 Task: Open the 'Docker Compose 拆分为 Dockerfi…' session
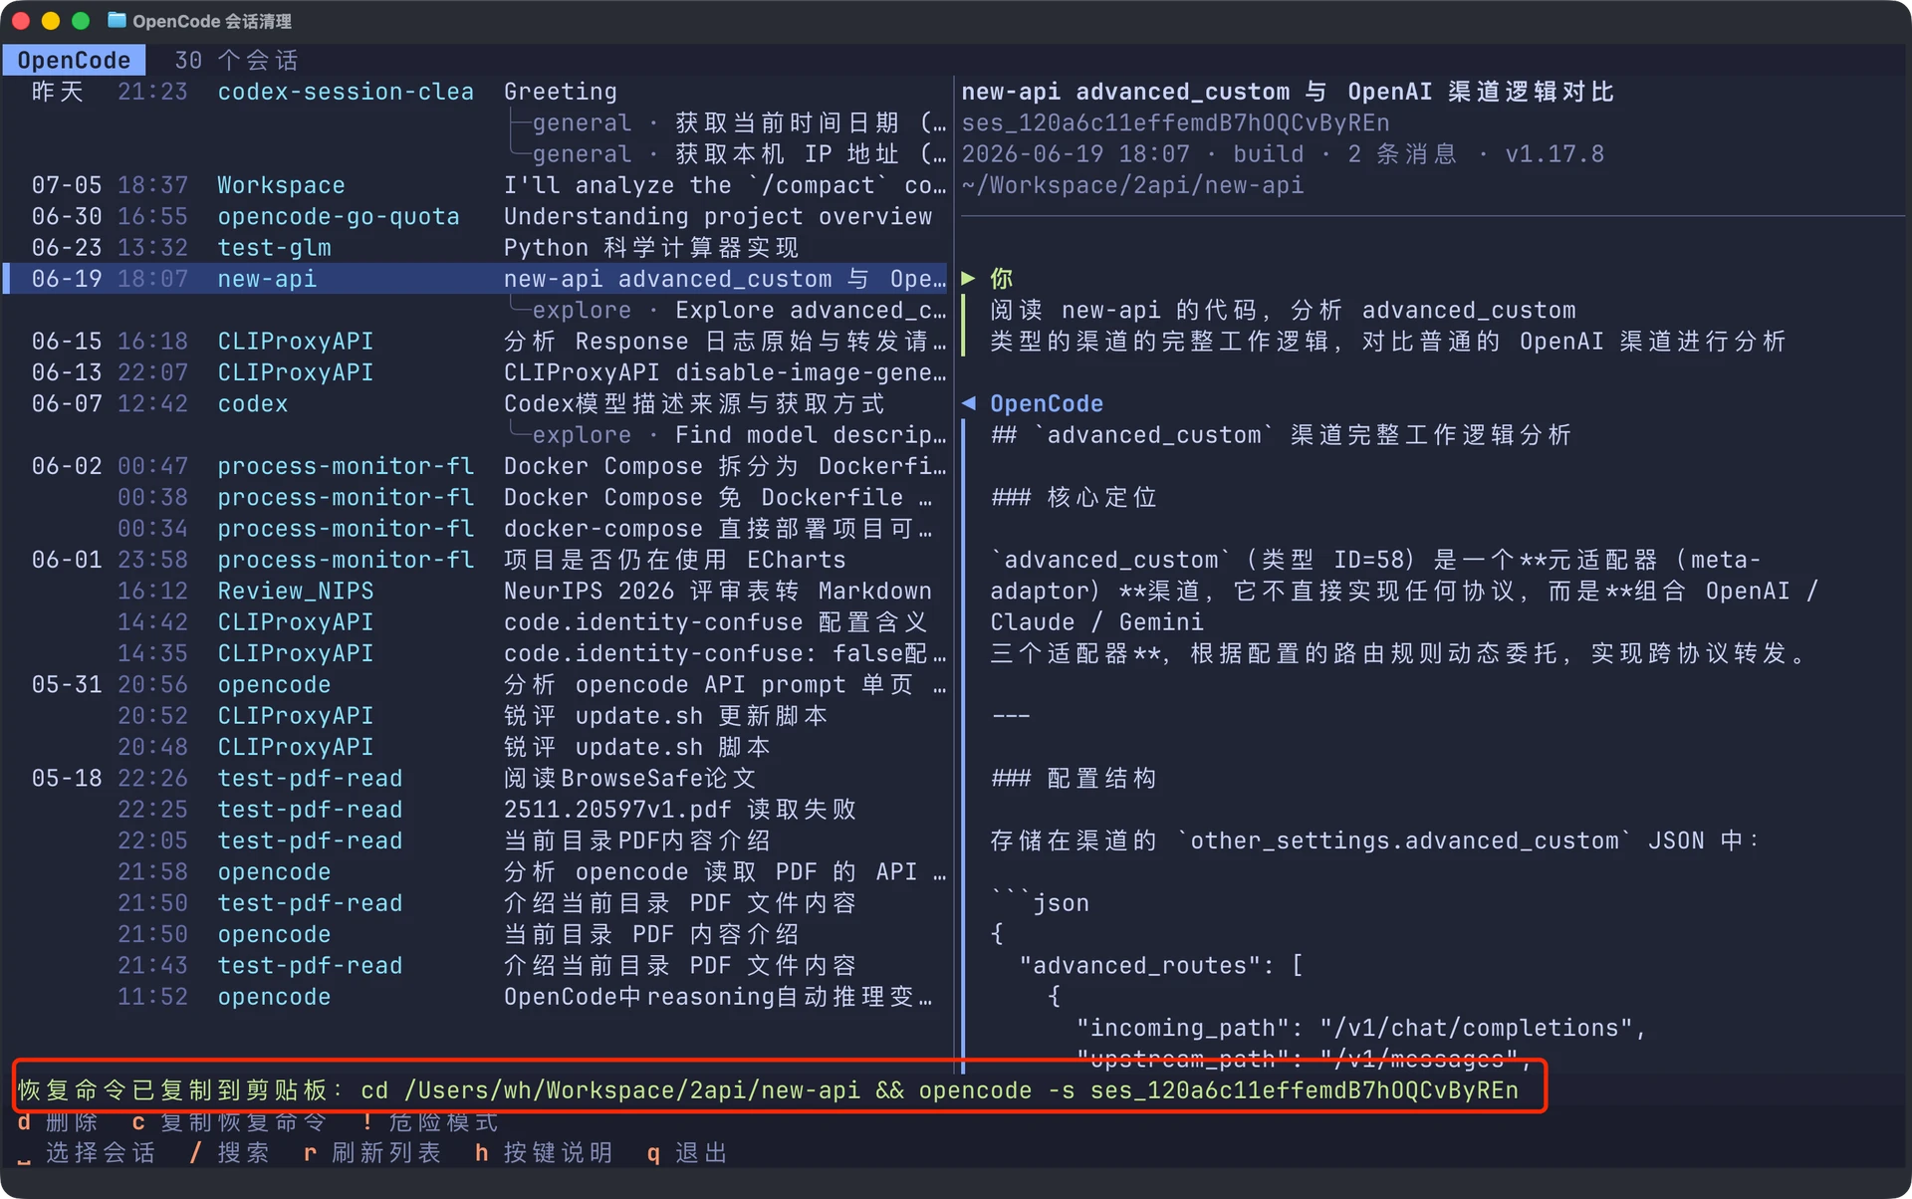476,466
